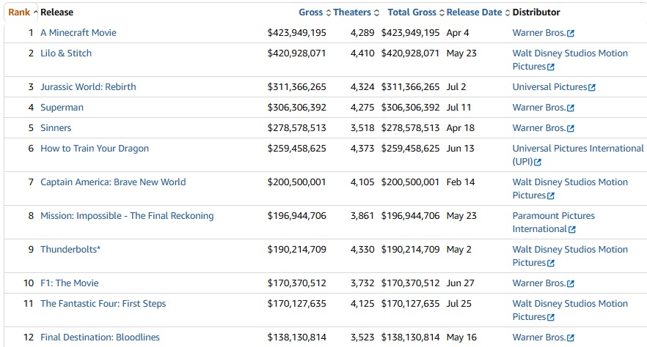
Task: Open Walt Disney Studios link in Lilo & Stitch row
Action: 570,60
